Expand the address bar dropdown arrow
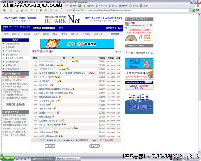Image resolution: width=201 pixels, height=161 pixels. 190,10
